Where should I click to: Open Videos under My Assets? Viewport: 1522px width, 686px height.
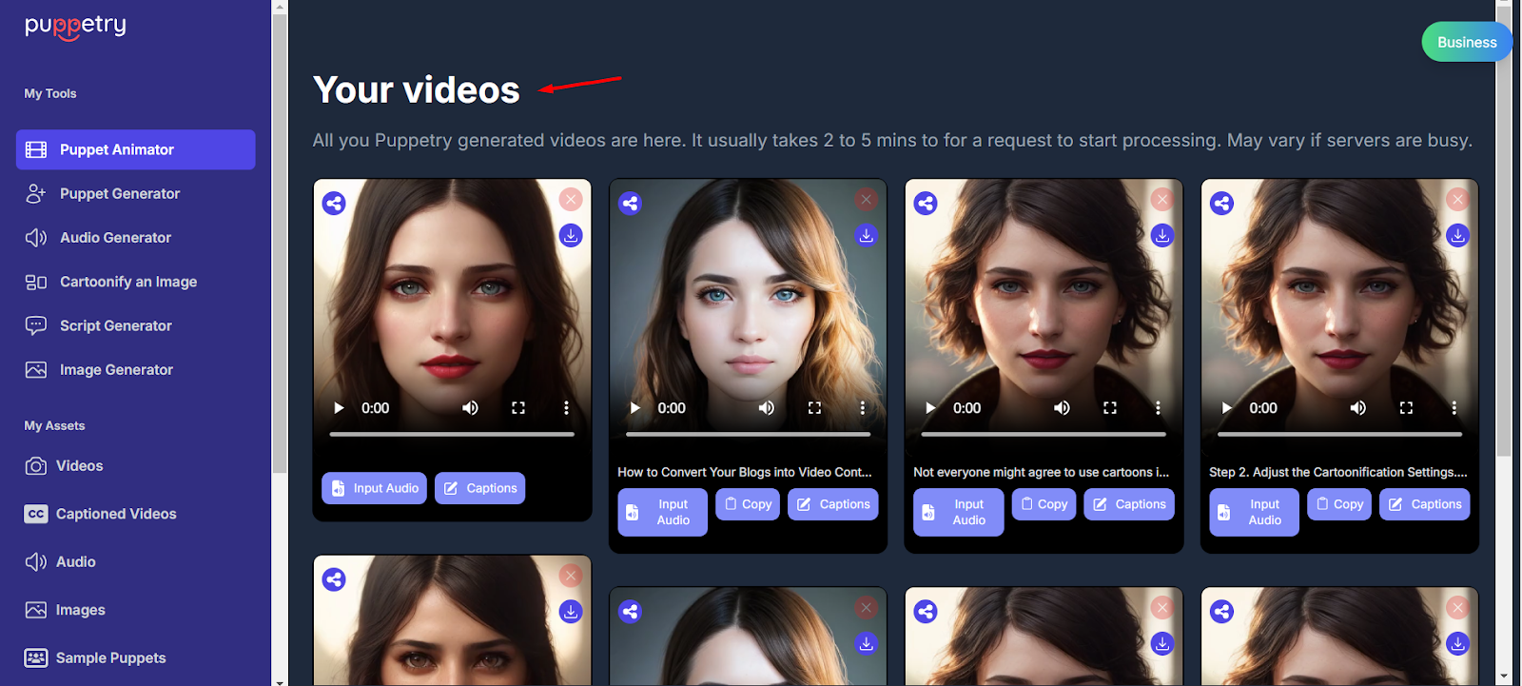click(x=79, y=465)
